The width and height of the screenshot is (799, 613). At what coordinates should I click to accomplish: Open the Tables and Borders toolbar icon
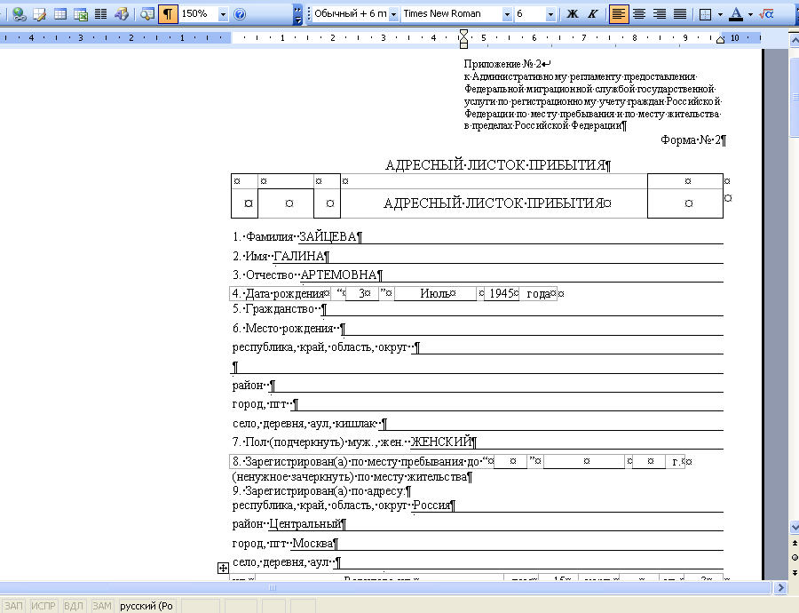tap(39, 13)
